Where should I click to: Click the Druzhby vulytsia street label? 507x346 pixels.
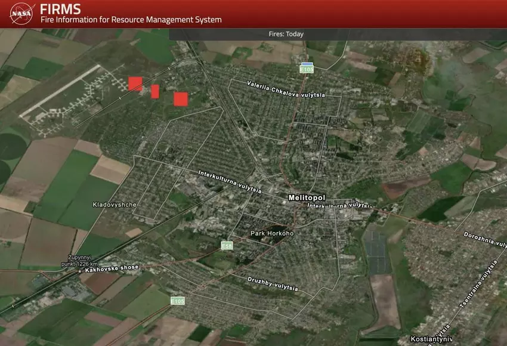click(273, 283)
